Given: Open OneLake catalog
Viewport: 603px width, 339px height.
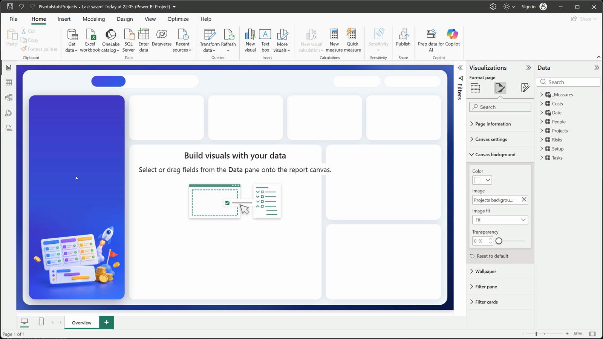Looking at the screenshot, I should 110,40.
